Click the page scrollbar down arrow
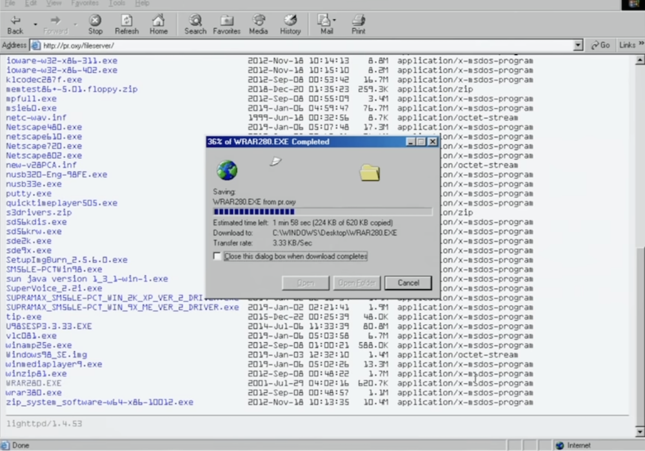The image size is (645, 451). point(640,432)
